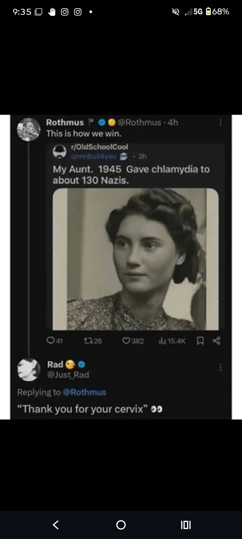Open view analytics icon showing 15.4K
The image size is (242, 539).
tap(163, 341)
